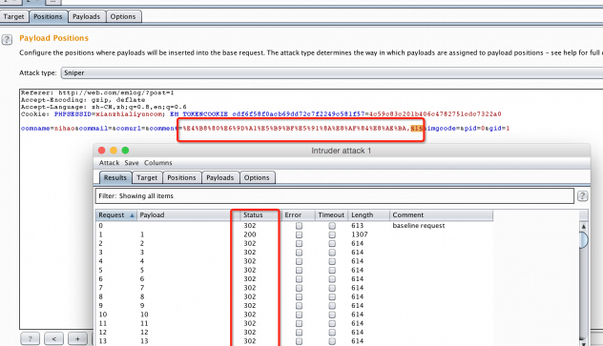Toggle Timeout checkbox for request 1
The width and height of the screenshot is (603, 346).
coord(332,234)
